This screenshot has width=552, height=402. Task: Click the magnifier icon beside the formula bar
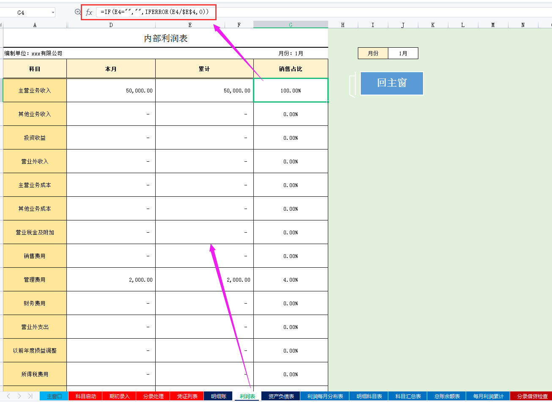[x=77, y=12]
